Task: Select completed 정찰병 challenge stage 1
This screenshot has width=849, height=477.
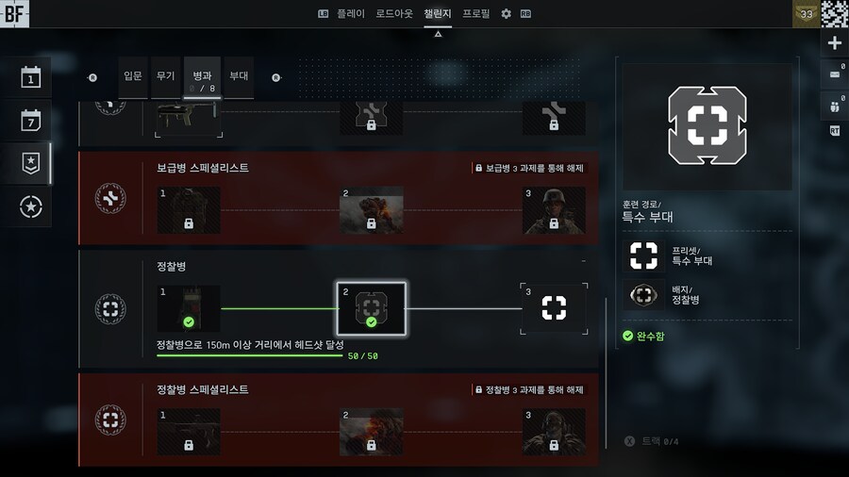Action: tap(189, 308)
